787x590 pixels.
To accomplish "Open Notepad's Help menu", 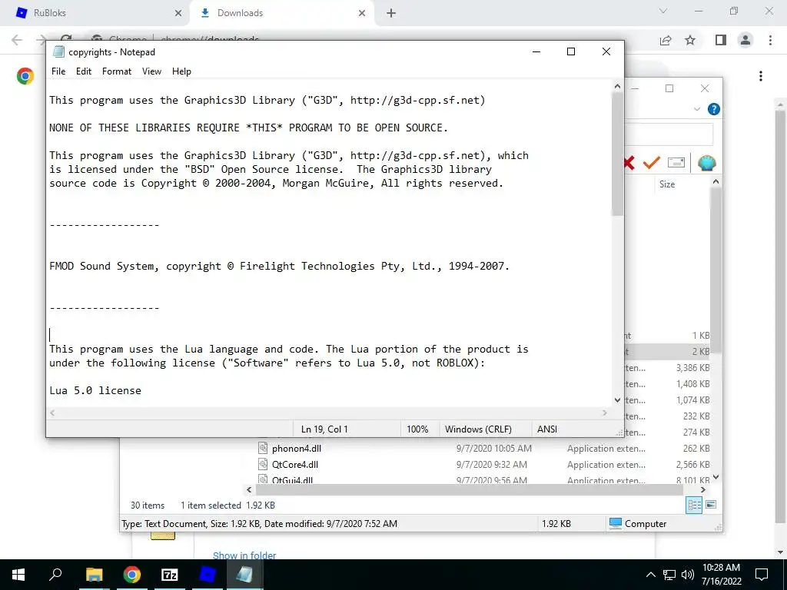I will click(x=181, y=71).
